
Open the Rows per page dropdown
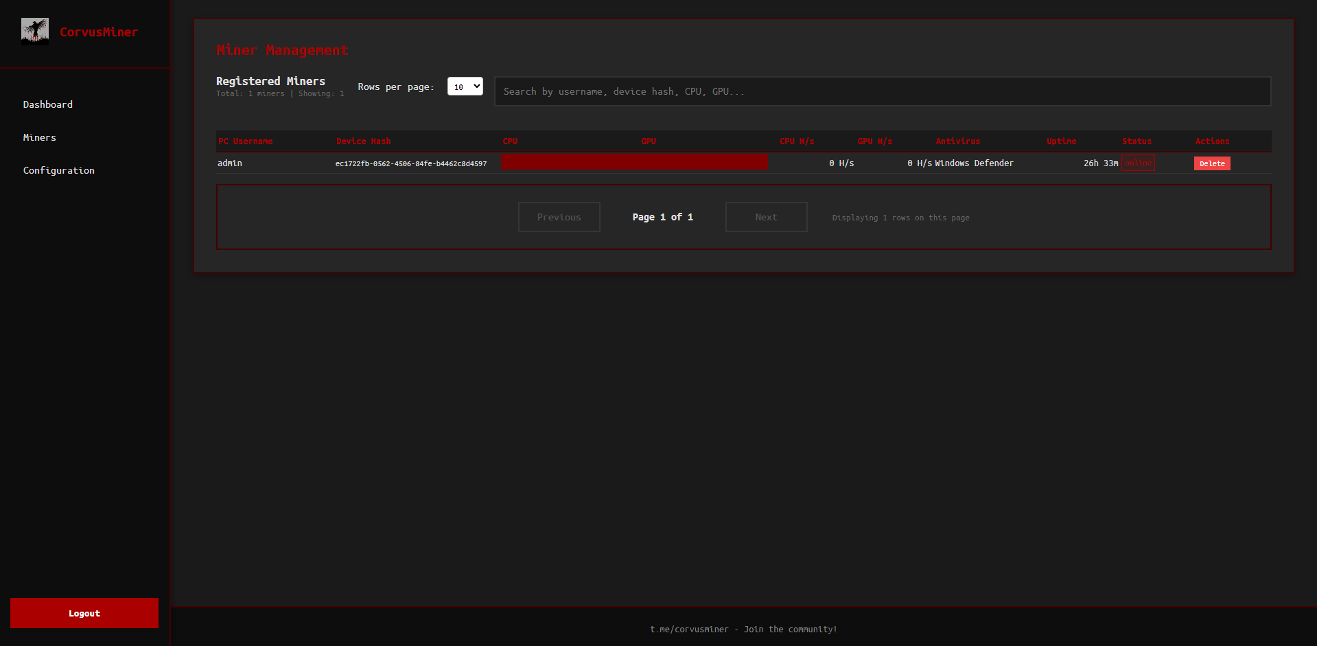465,86
